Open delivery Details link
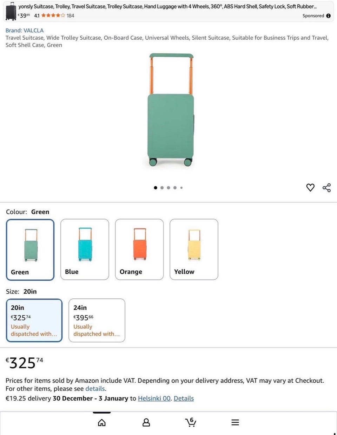Image resolution: width=337 pixels, height=435 pixels. tap(184, 398)
